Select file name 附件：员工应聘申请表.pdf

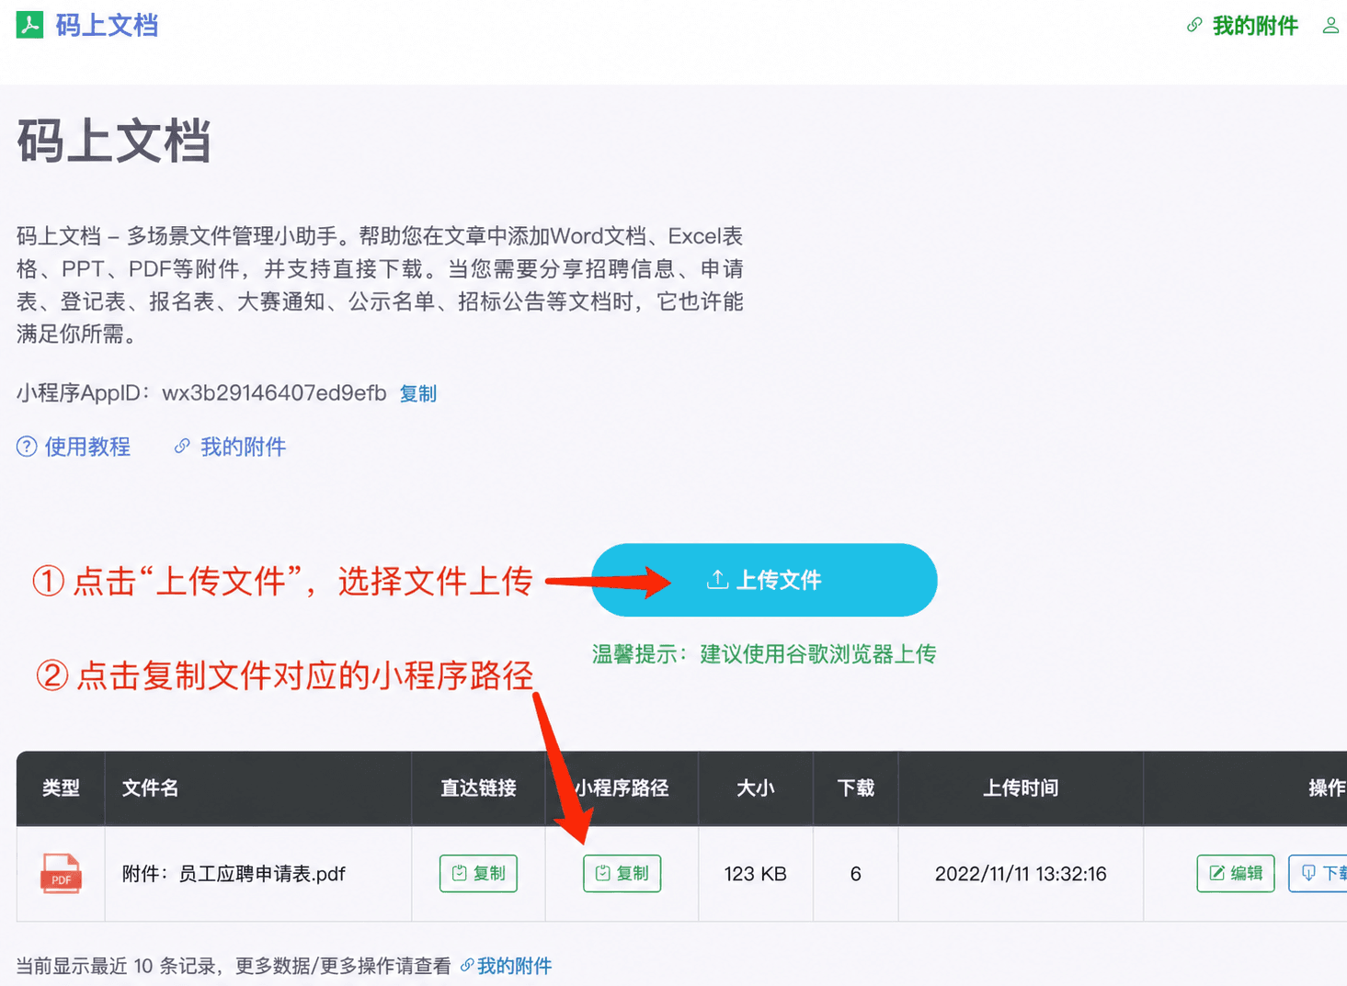[x=234, y=874]
